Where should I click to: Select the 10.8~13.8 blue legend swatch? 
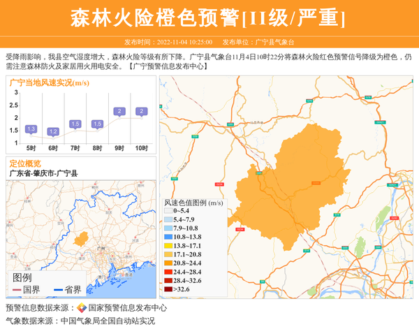pos(168,237)
